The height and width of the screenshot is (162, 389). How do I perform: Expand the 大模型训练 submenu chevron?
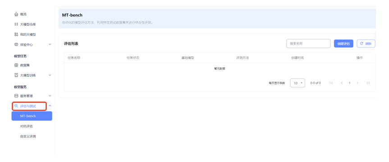(50, 75)
